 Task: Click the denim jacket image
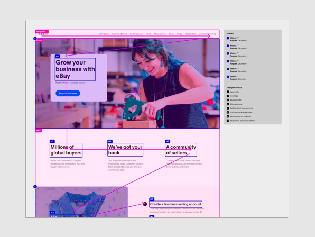coord(81,202)
